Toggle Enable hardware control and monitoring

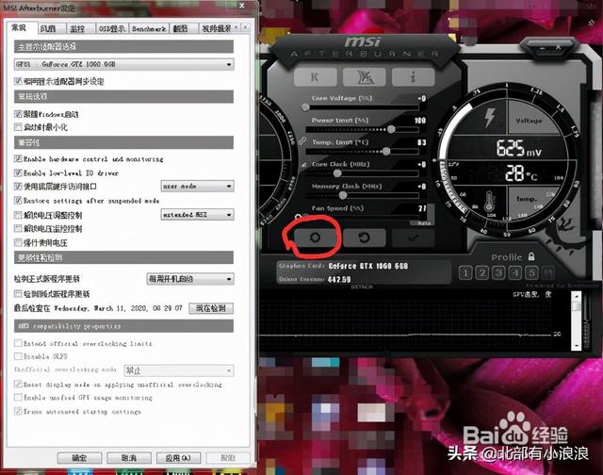[x=18, y=158]
